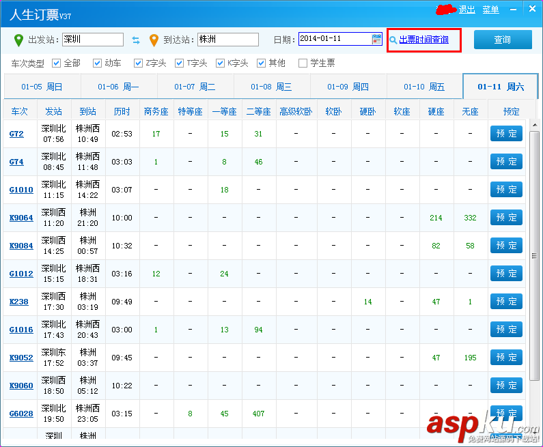
Task: Open the date picker calendar icon
Action: [x=376, y=39]
